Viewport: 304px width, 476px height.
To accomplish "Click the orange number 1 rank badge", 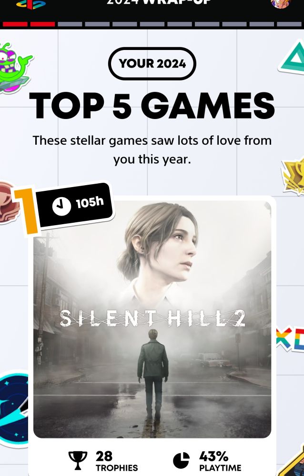I will (x=27, y=211).
